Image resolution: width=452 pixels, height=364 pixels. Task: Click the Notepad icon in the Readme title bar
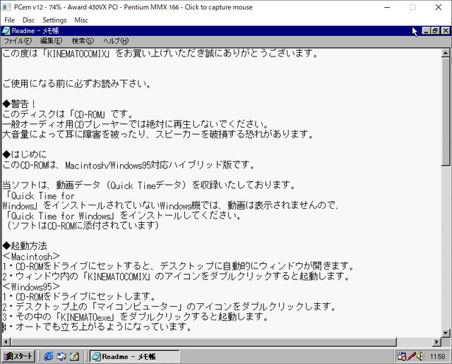6,30
